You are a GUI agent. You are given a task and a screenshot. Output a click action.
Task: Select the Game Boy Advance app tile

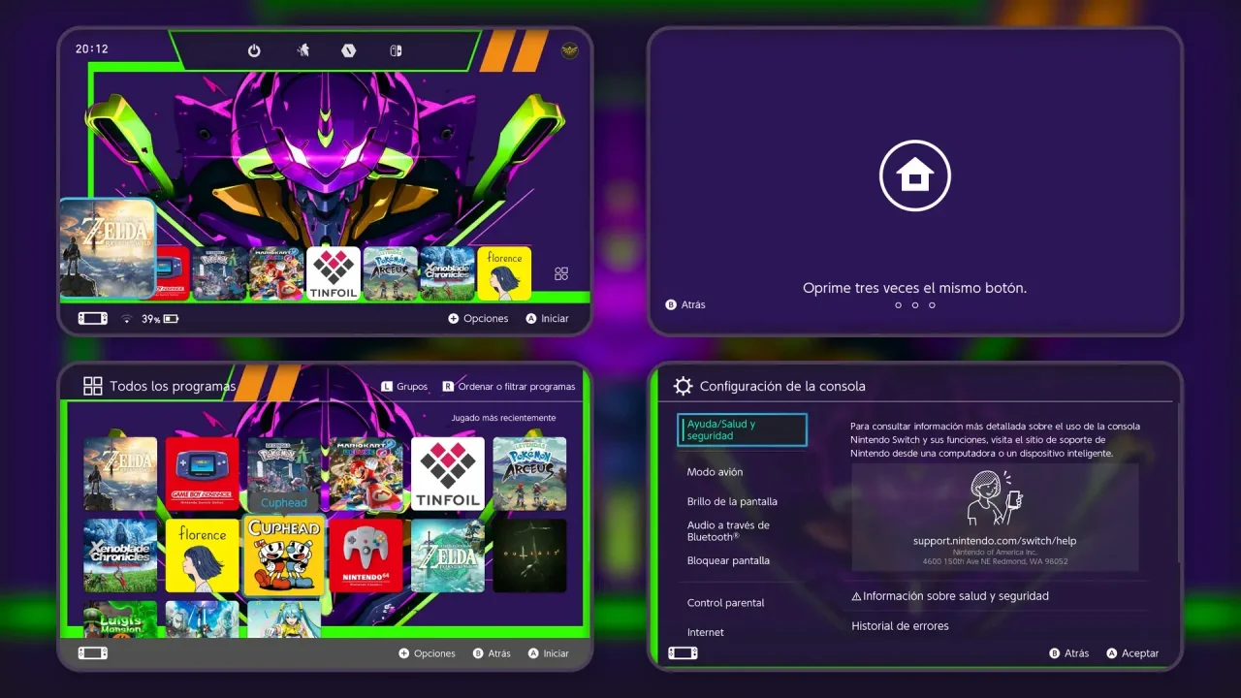pos(202,473)
